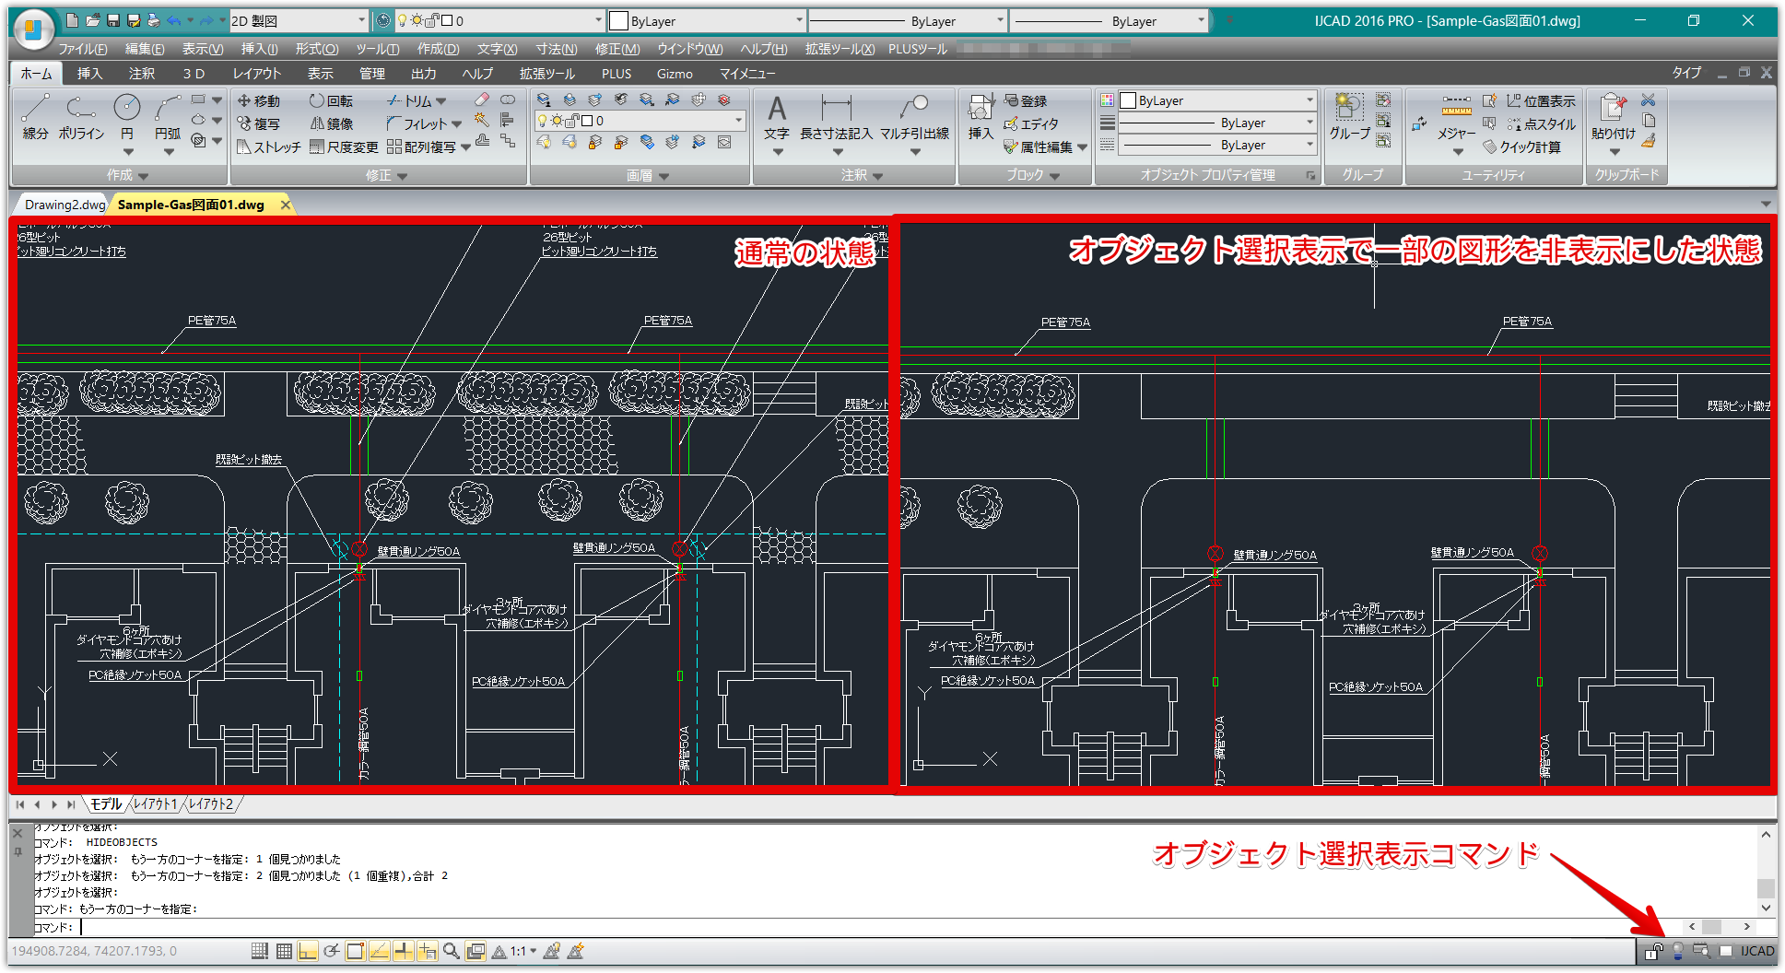Toggle the ortho mode icon in status bar

pos(309,950)
